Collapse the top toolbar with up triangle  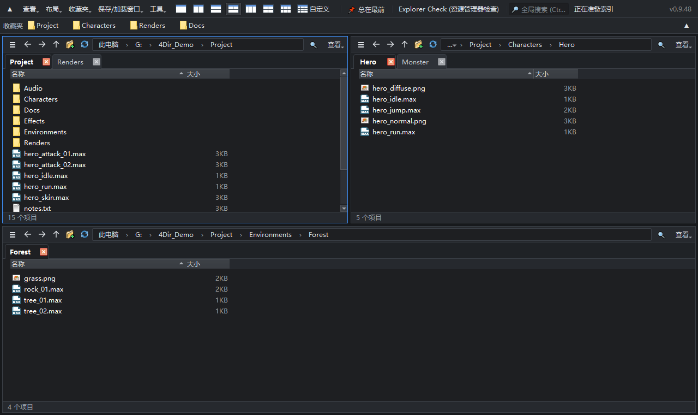coord(9,9)
